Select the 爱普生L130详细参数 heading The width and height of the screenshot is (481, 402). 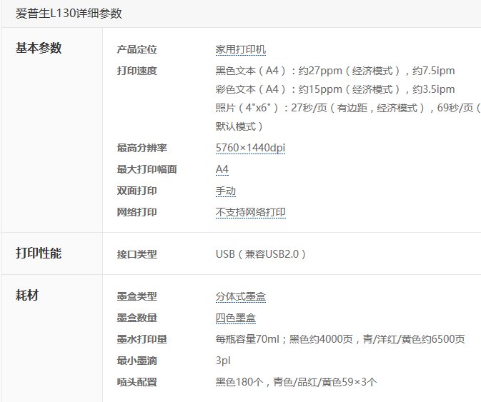point(69,14)
